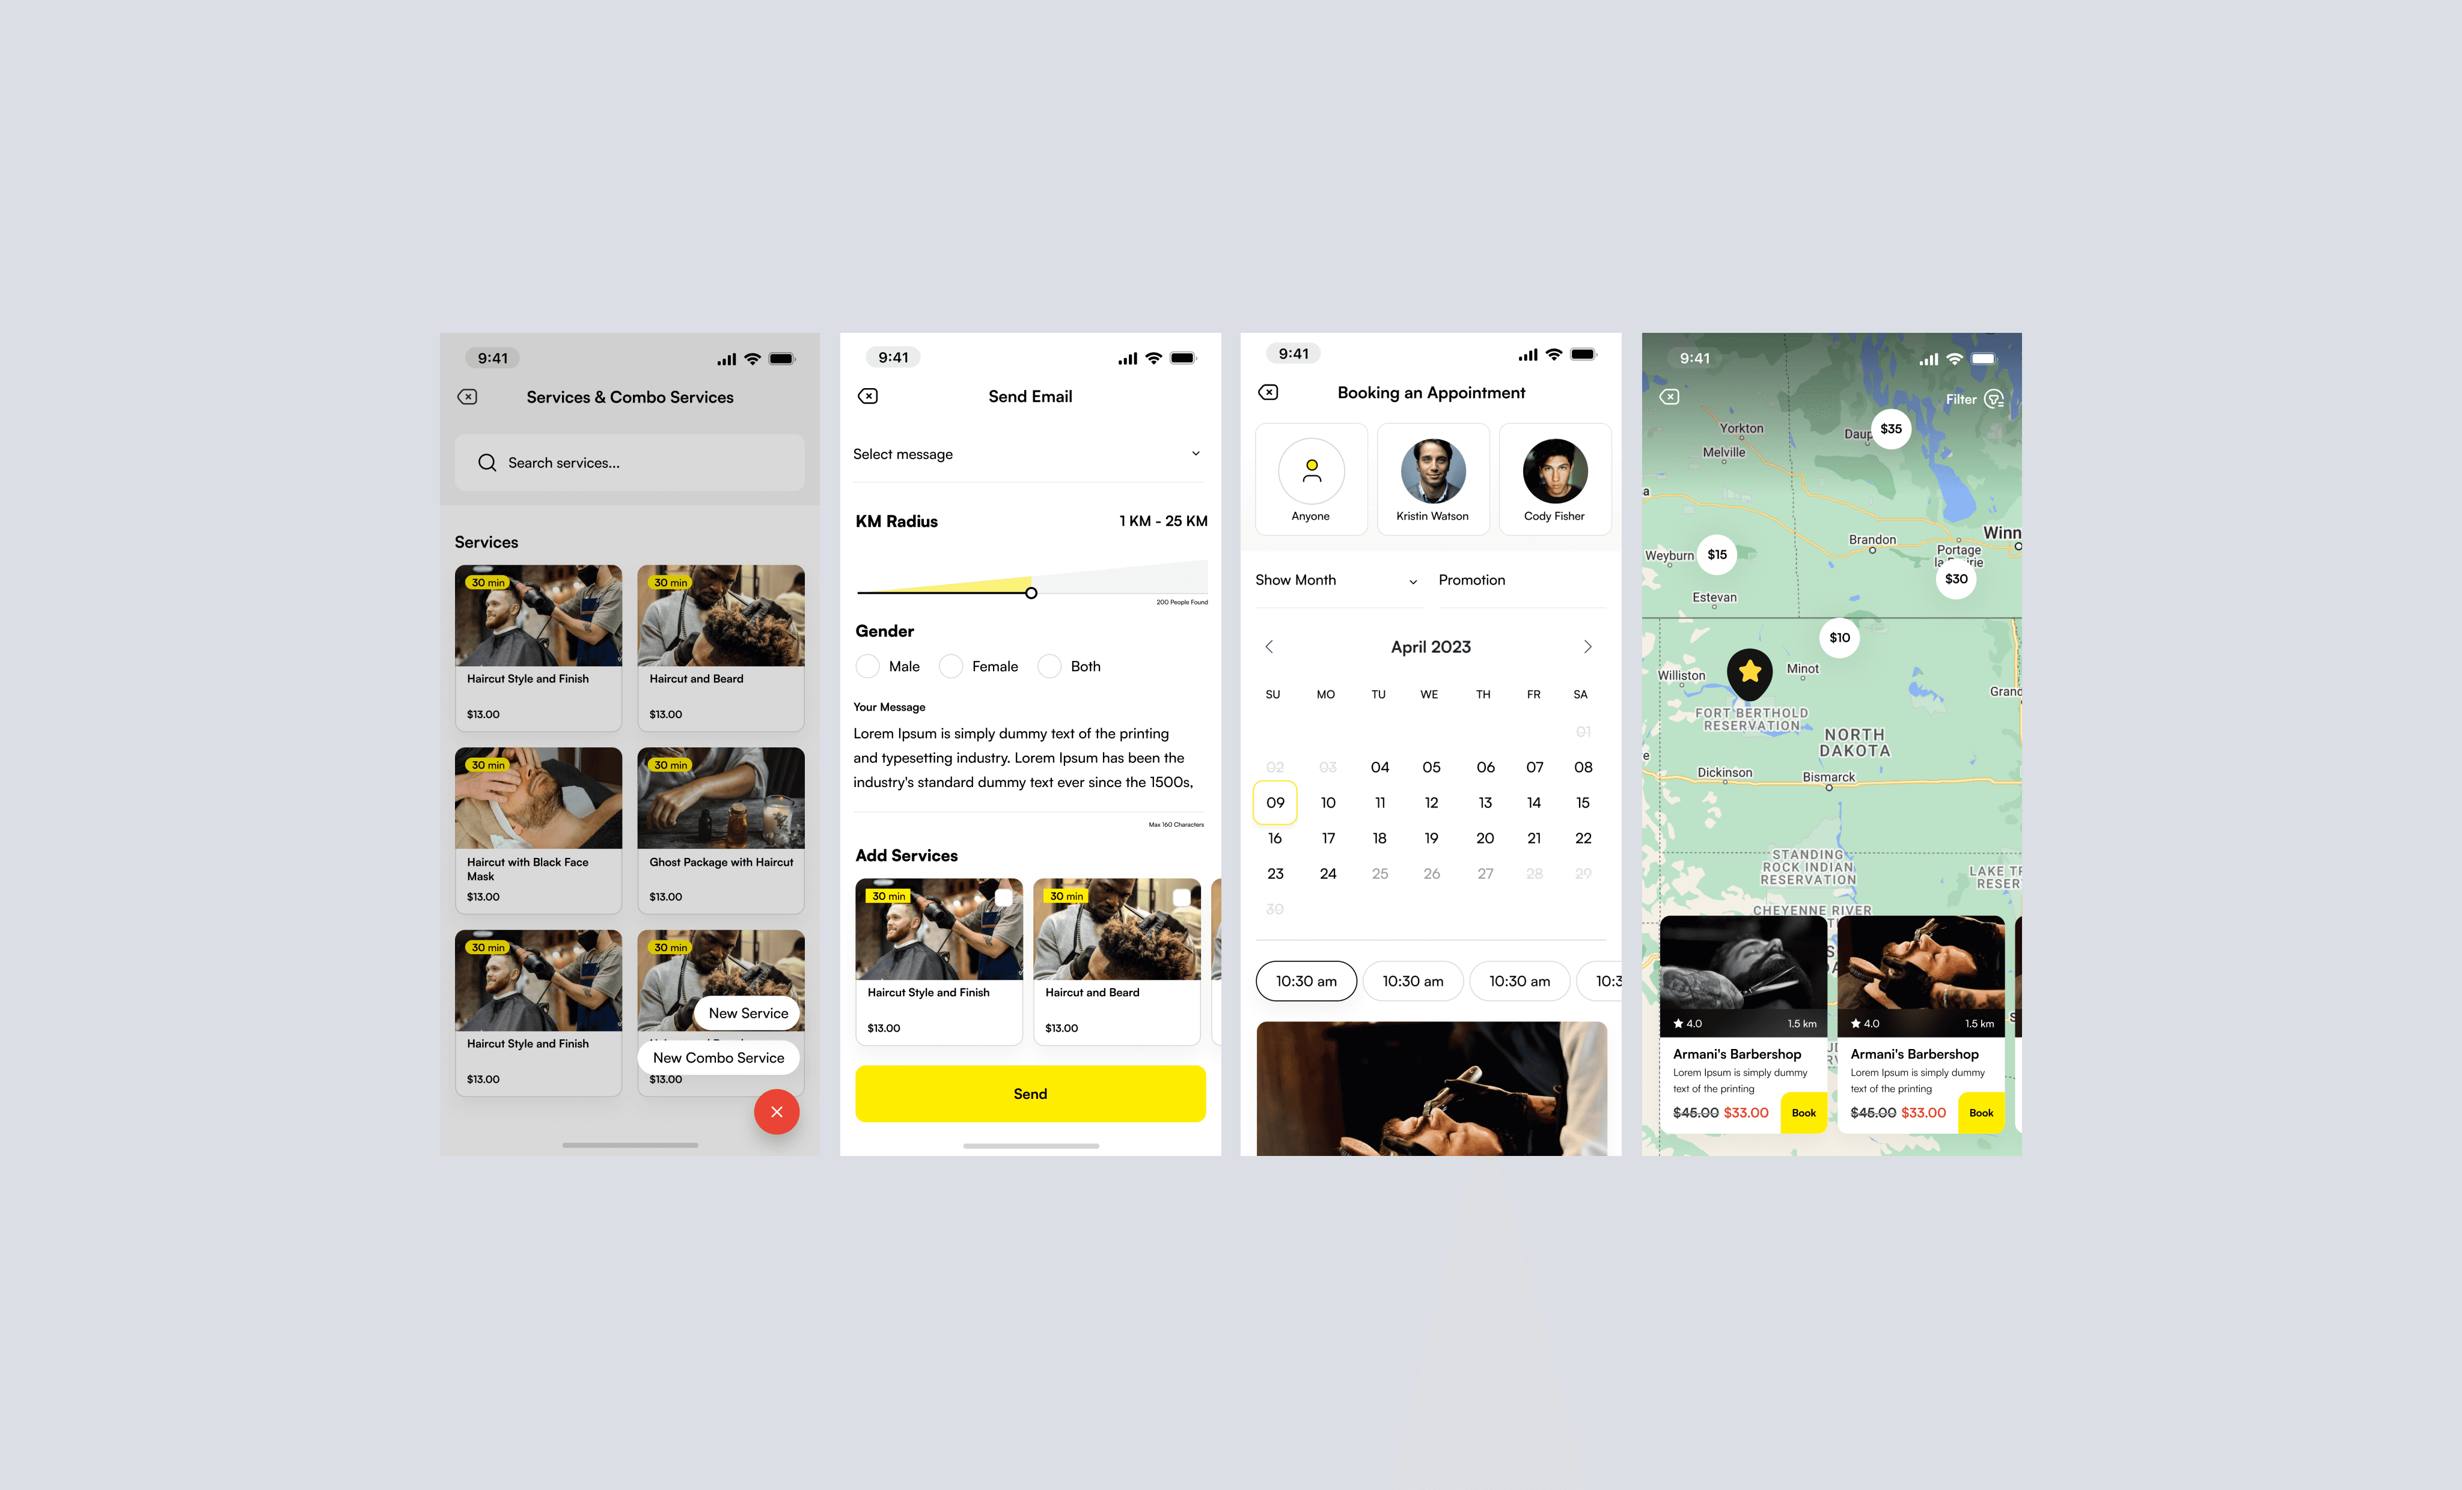
Task: Expand the Promotion dropdown
Action: [1518, 580]
